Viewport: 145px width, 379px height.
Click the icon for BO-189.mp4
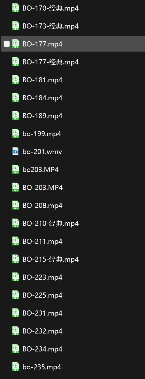16,116
